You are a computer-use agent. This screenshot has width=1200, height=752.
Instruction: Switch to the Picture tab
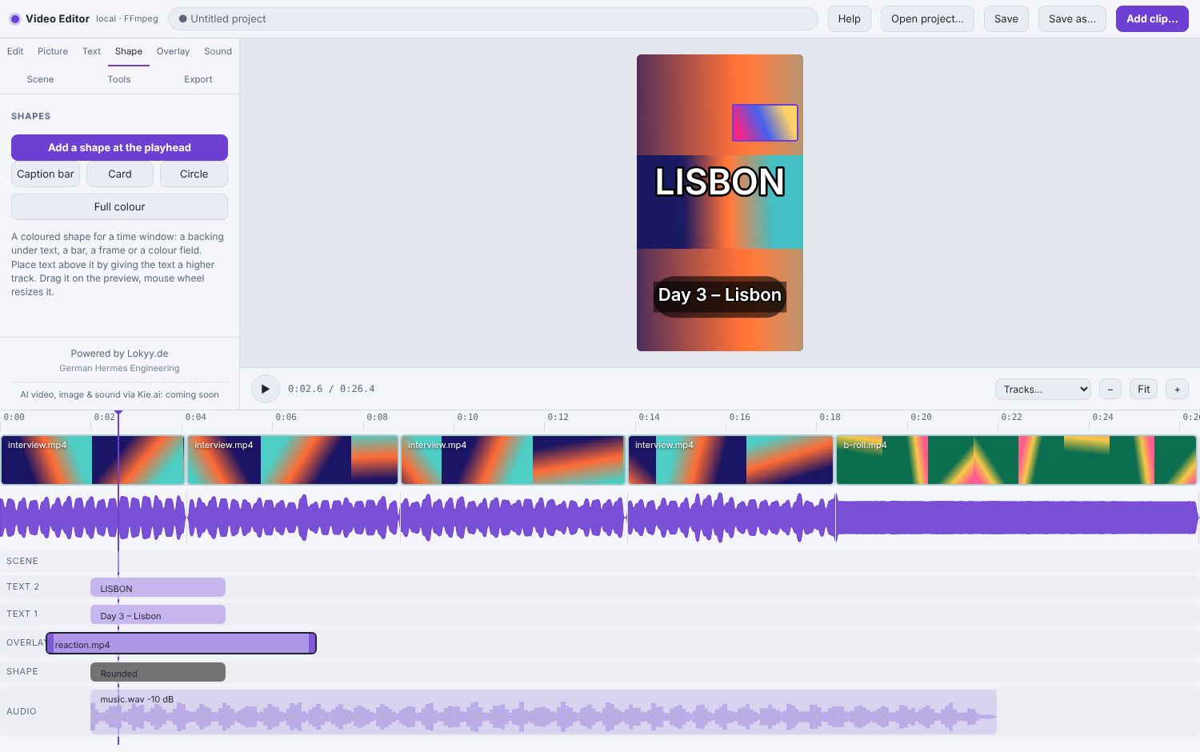pyautogui.click(x=53, y=51)
